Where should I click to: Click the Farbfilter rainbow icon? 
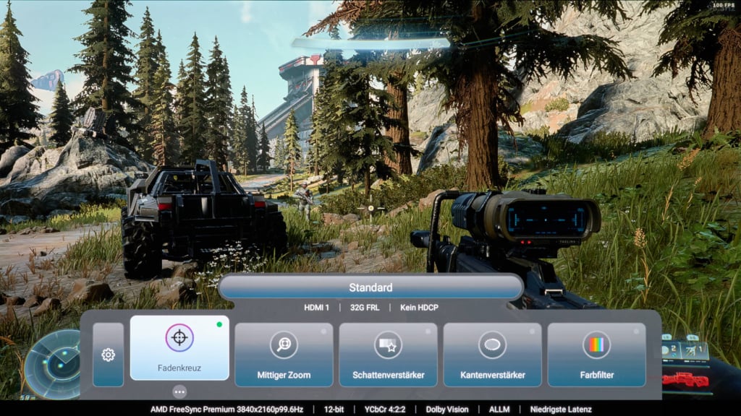597,344
